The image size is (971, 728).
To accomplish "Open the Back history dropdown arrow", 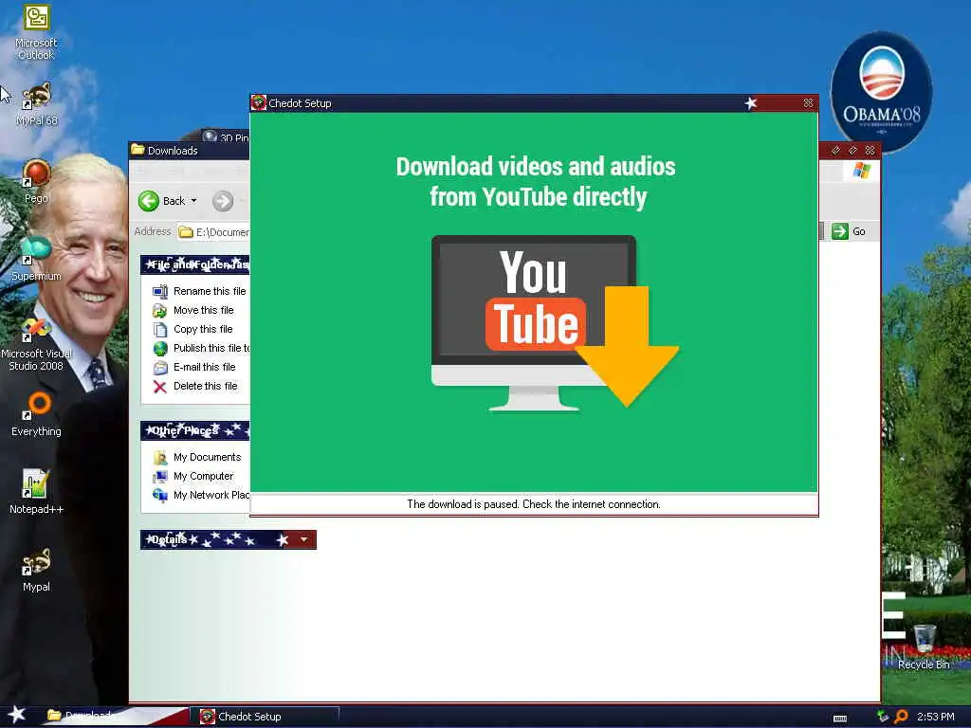I will [193, 201].
